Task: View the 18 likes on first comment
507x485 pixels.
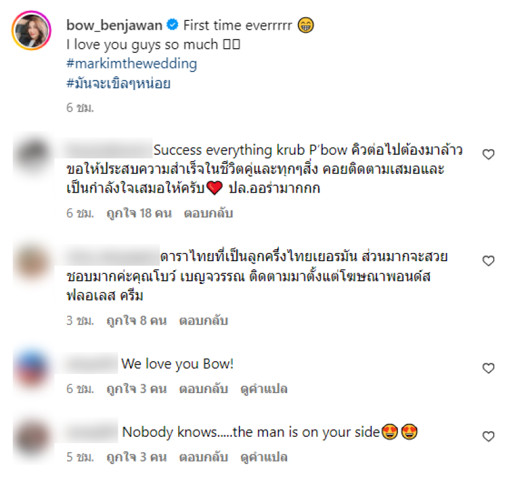Action: [x=139, y=214]
